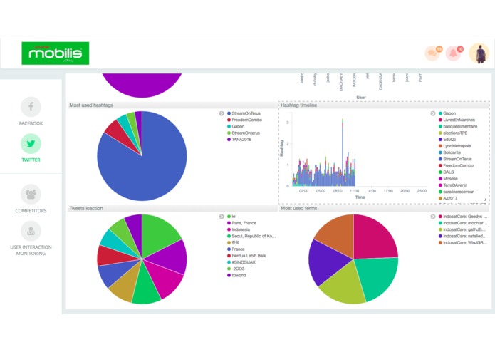The image size is (495, 352).
Task: Click #SINOSIJAK legend entry
Action: tap(241, 262)
